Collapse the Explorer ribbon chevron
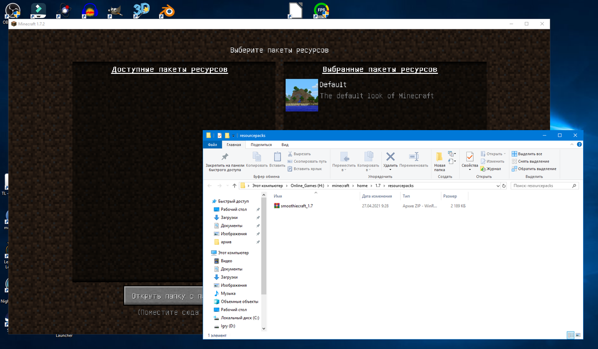Viewport: 598px width, 349px height. (572, 145)
